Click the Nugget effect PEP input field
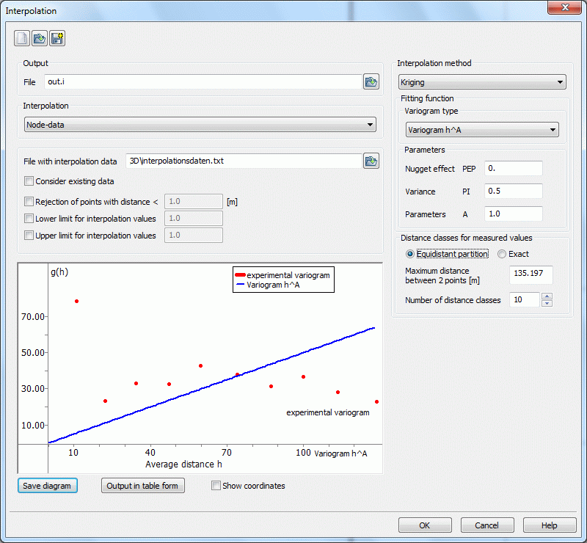Viewport: 587px width, 543px height. (x=513, y=169)
